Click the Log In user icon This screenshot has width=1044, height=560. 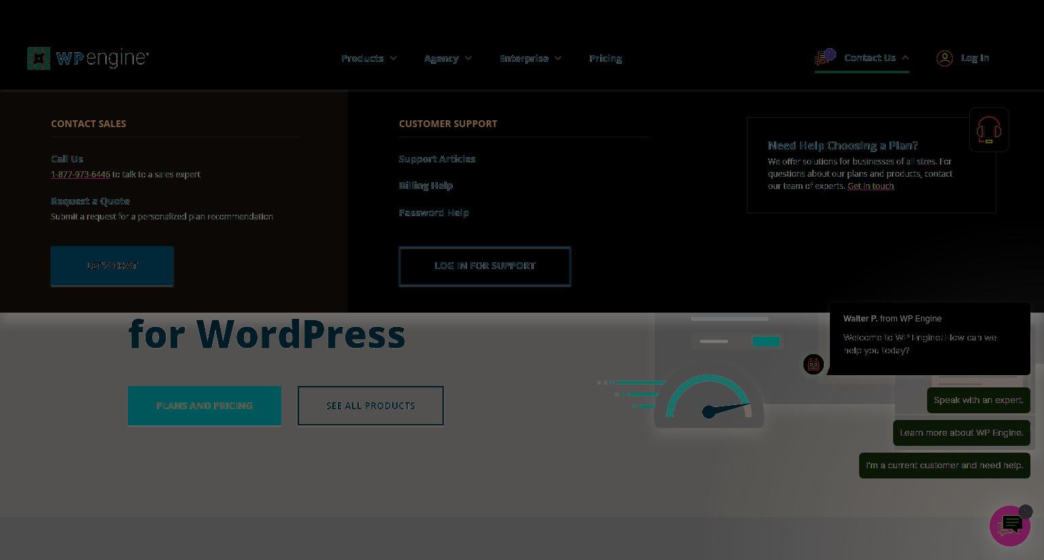pyautogui.click(x=945, y=58)
